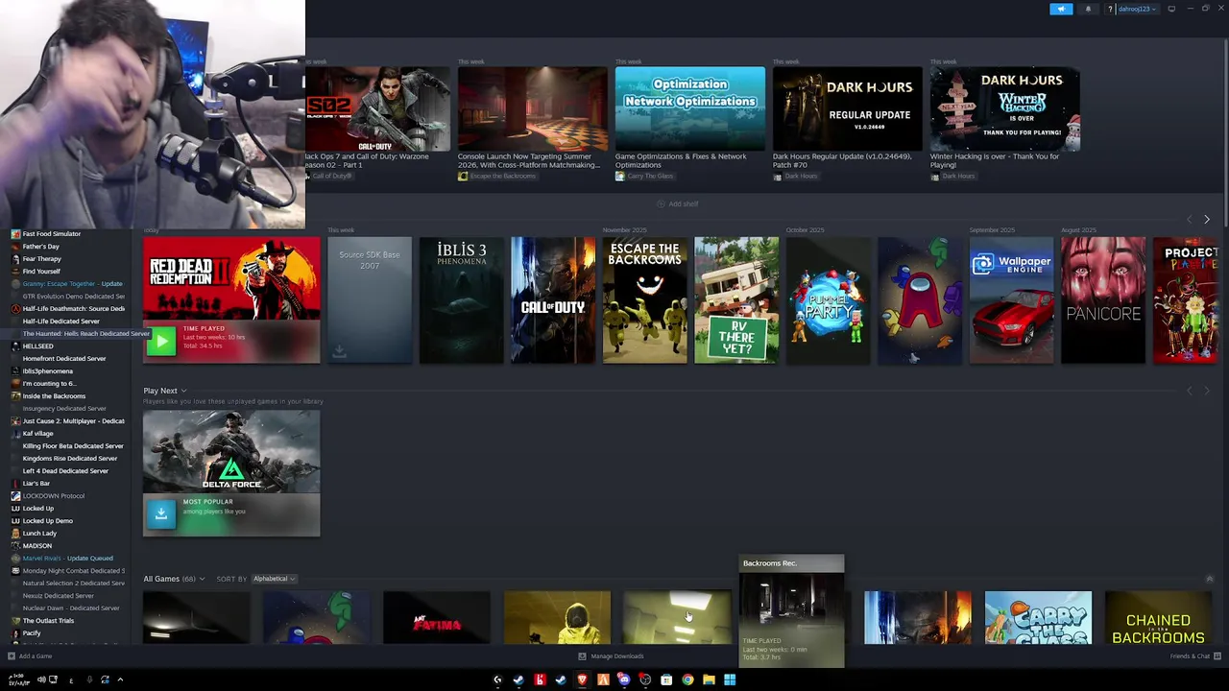Viewport: 1229px width, 691px height.
Task: Open the Winter Hacking is over news card
Action: [x=1004, y=108]
